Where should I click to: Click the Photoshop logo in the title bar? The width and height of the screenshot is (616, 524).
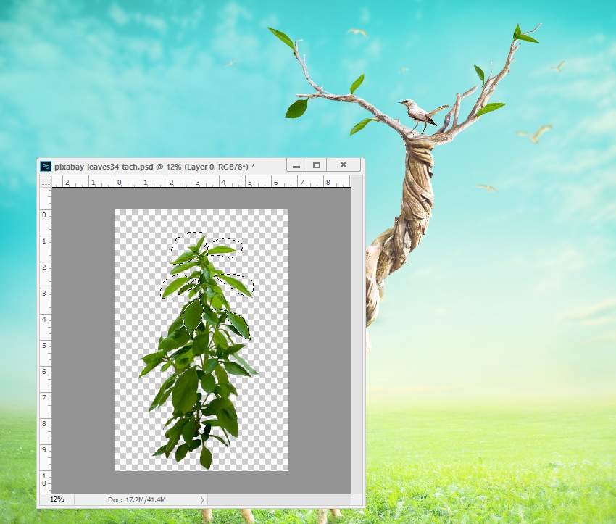coord(46,165)
